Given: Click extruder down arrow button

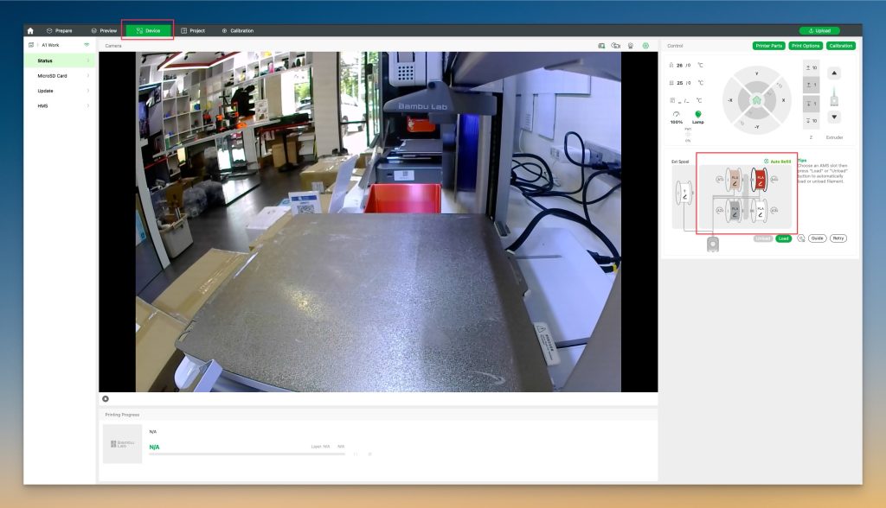Looking at the screenshot, I should 834,117.
